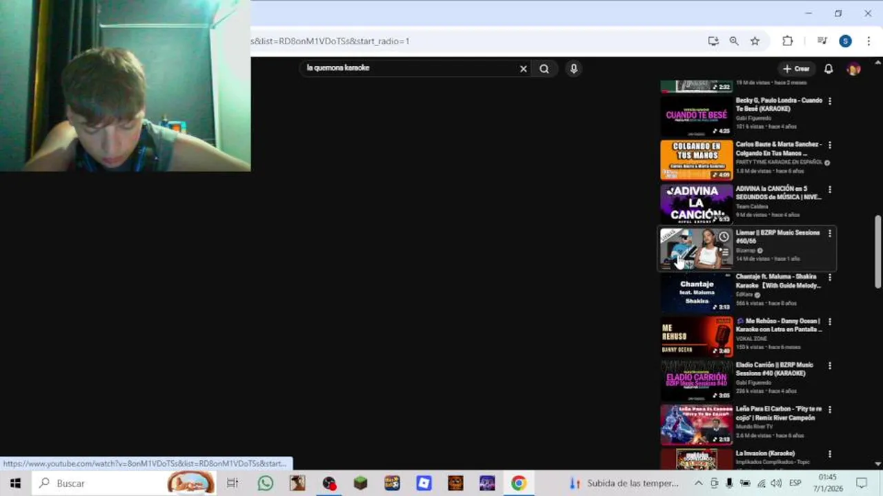
Task: Click the PARTY TYME KARAOKE EN ESPAÑOL channel name
Action: [x=779, y=162]
